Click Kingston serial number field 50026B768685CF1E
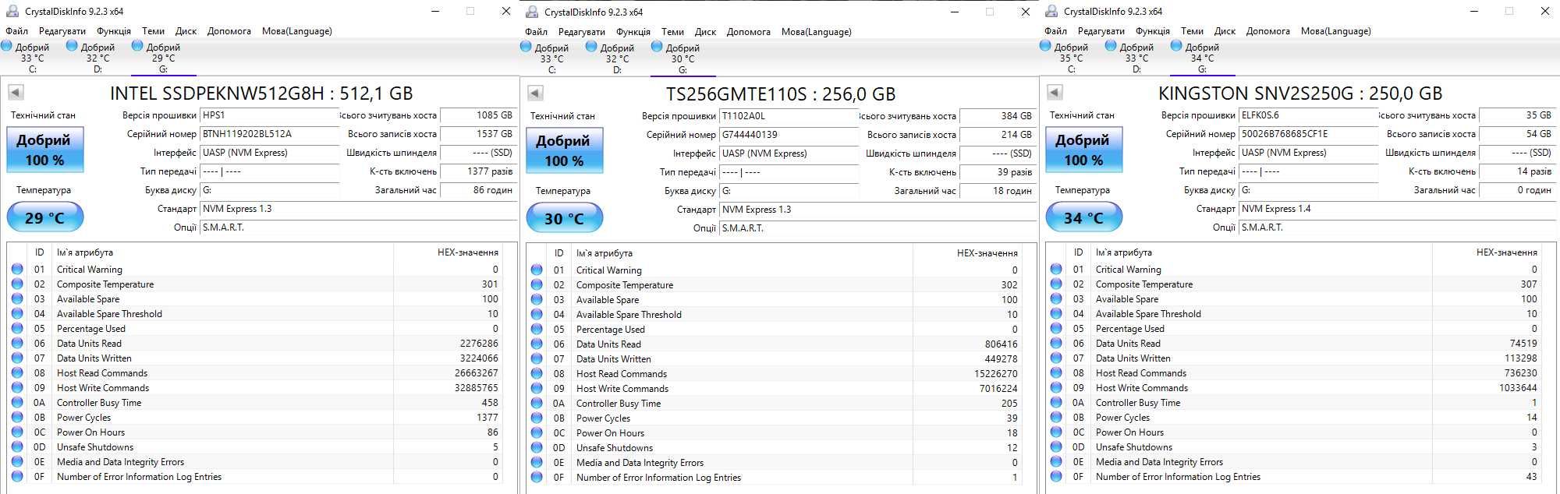This screenshot has height=494, width=1560. coord(1308,134)
